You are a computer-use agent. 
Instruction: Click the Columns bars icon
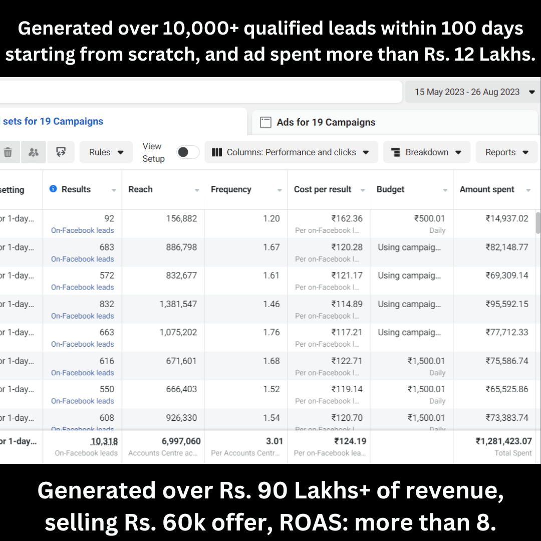click(x=217, y=152)
